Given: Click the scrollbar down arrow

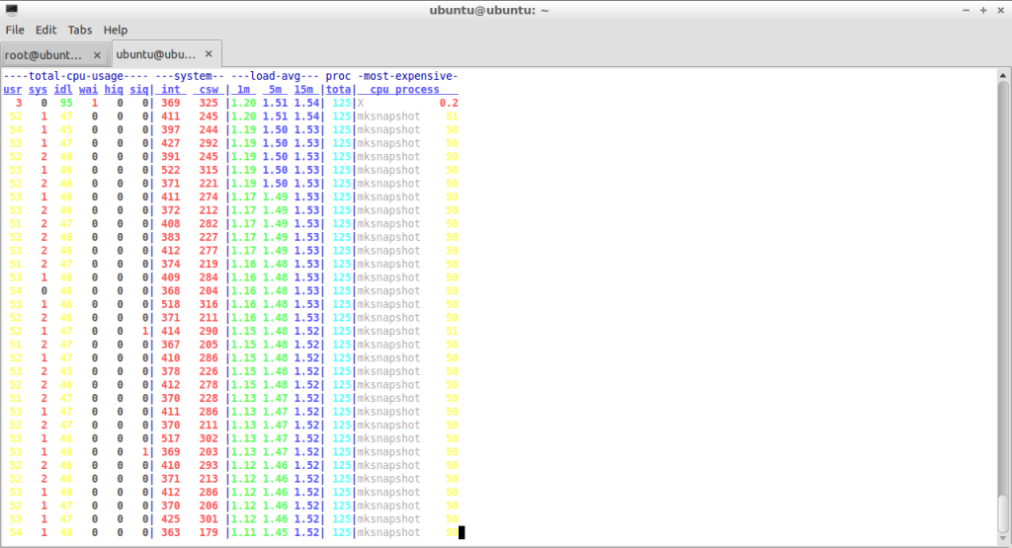Looking at the screenshot, I should pyautogui.click(x=1002, y=538).
